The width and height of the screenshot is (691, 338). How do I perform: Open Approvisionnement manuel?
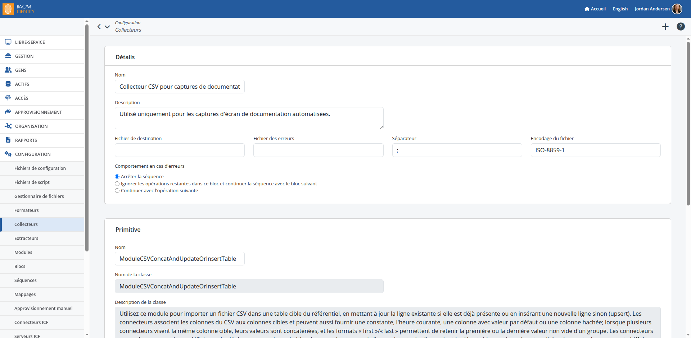(x=42, y=309)
